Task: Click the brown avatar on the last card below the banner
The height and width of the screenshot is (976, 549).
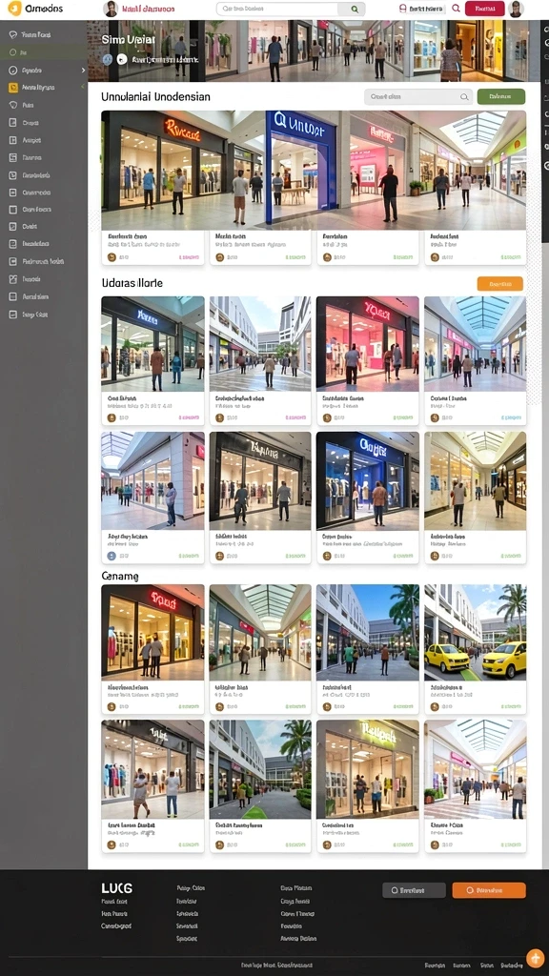Action: coord(435,257)
